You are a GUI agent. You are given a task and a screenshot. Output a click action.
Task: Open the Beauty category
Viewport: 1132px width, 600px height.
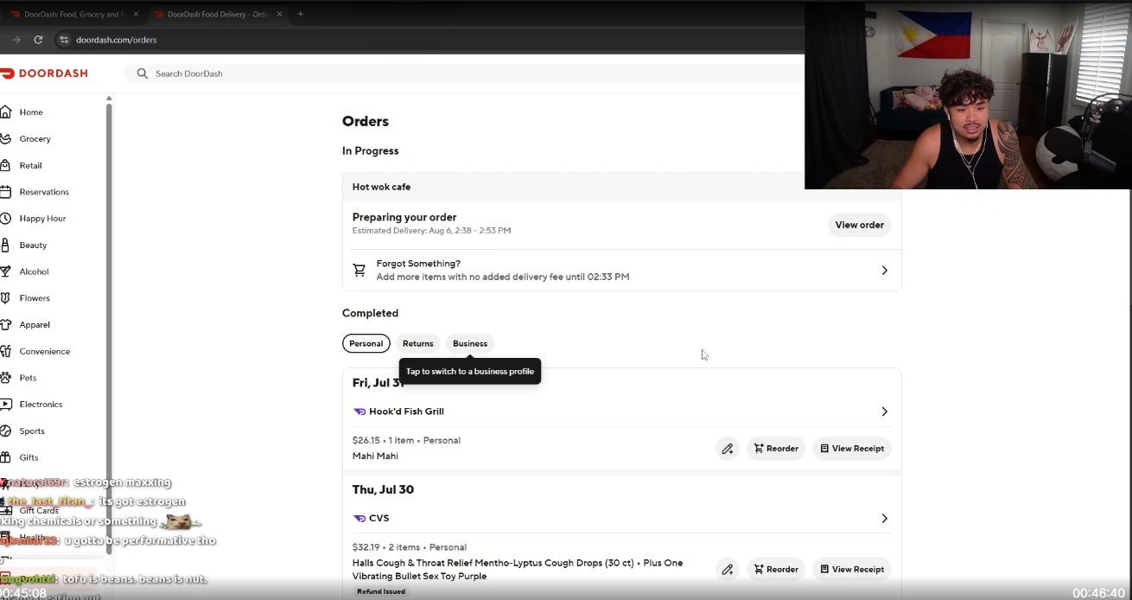(x=33, y=246)
